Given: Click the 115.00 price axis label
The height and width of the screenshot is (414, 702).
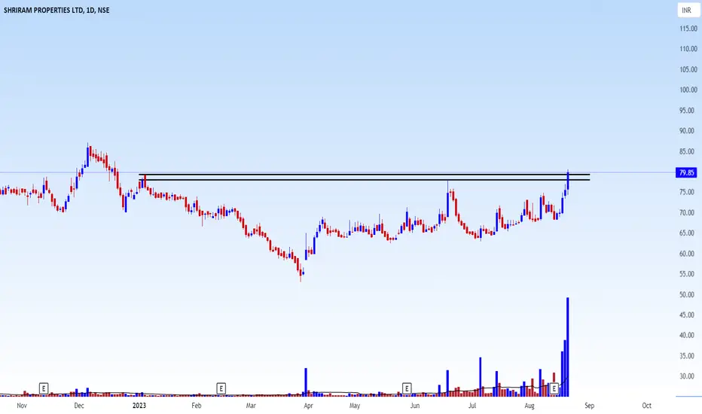Looking at the screenshot, I should pyautogui.click(x=688, y=28).
